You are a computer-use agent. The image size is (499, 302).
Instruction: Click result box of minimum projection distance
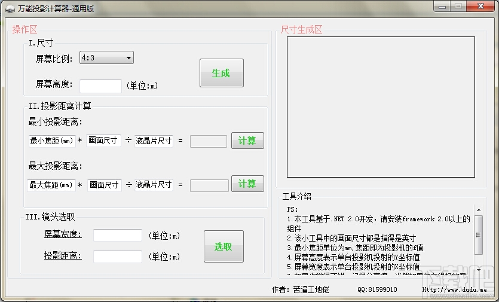click(209, 142)
